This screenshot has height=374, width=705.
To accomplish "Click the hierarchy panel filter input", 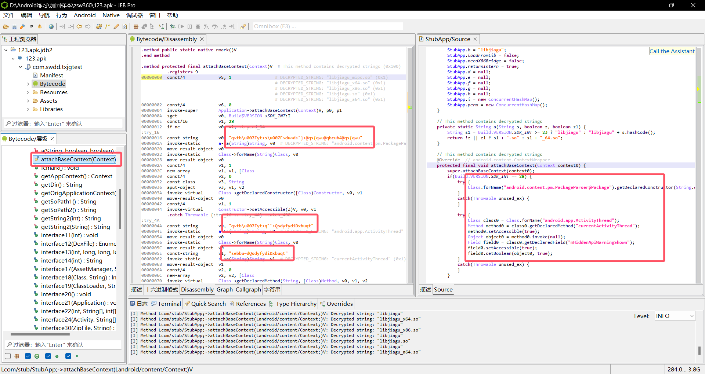I will (63, 345).
